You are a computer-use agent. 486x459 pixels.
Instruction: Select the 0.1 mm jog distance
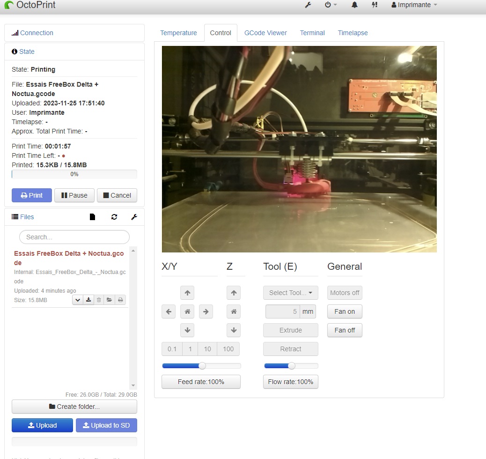172,349
